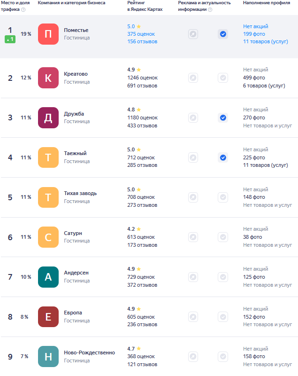
Task: Click the grey checkmark in Европа row
Action: point(223,317)
